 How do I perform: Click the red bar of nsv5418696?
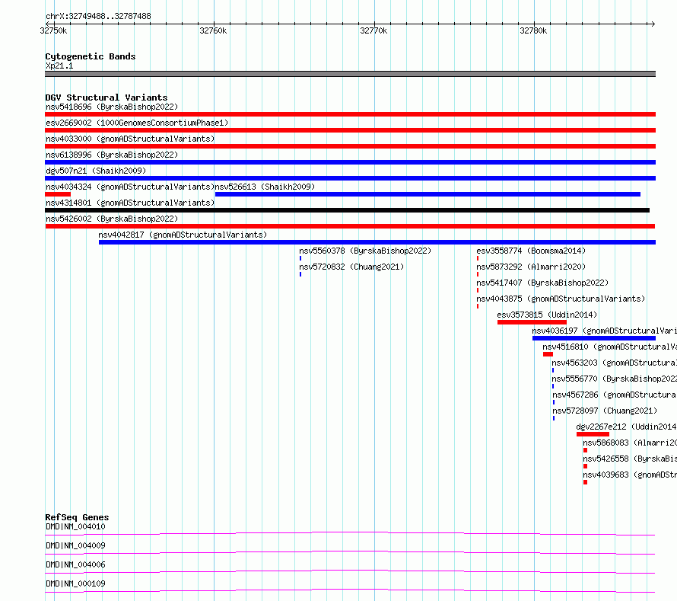350,114
